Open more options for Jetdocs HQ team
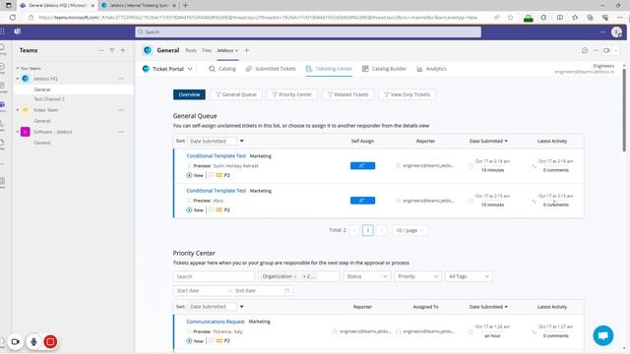This screenshot has width=630, height=354. tap(121, 79)
